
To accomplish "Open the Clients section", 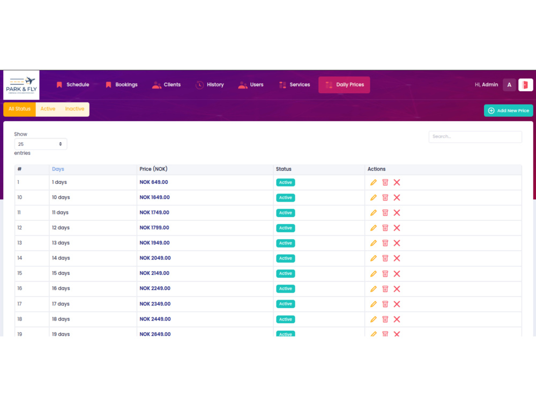I will point(167,85).
